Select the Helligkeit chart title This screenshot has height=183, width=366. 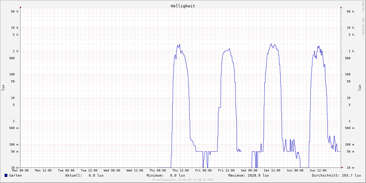[183, 6]
